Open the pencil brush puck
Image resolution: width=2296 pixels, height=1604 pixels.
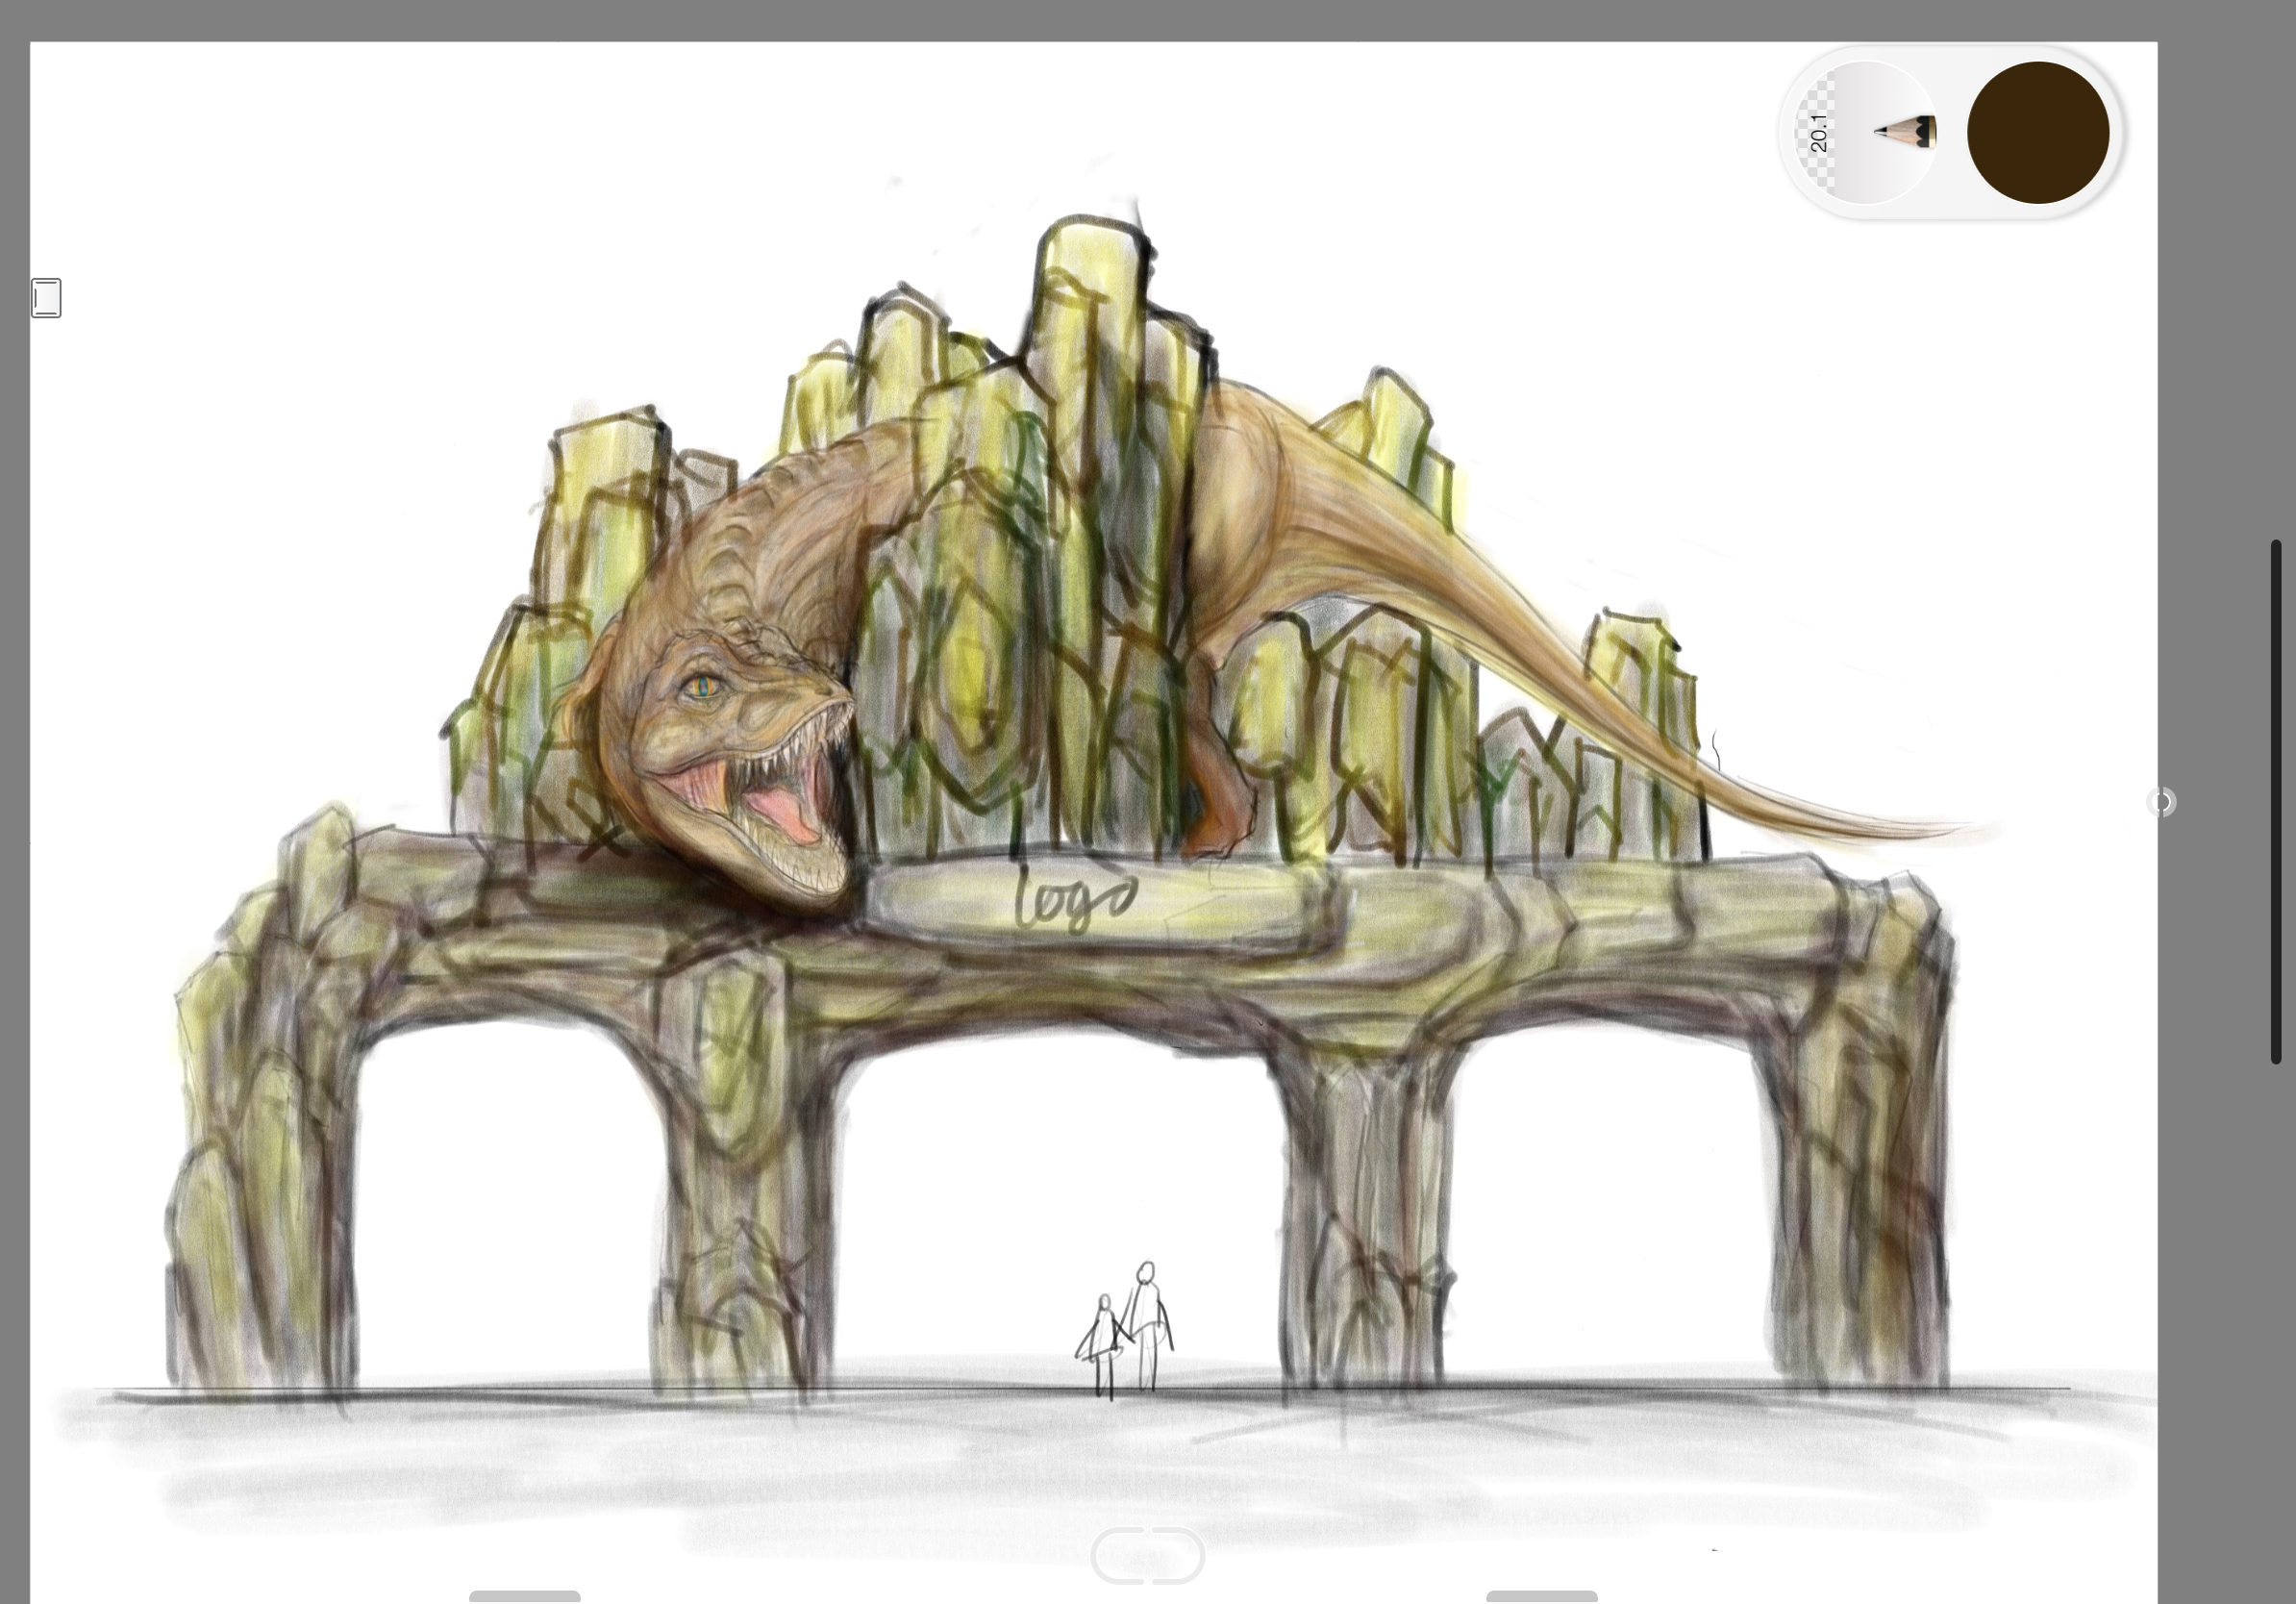[x=1866, y=132]
